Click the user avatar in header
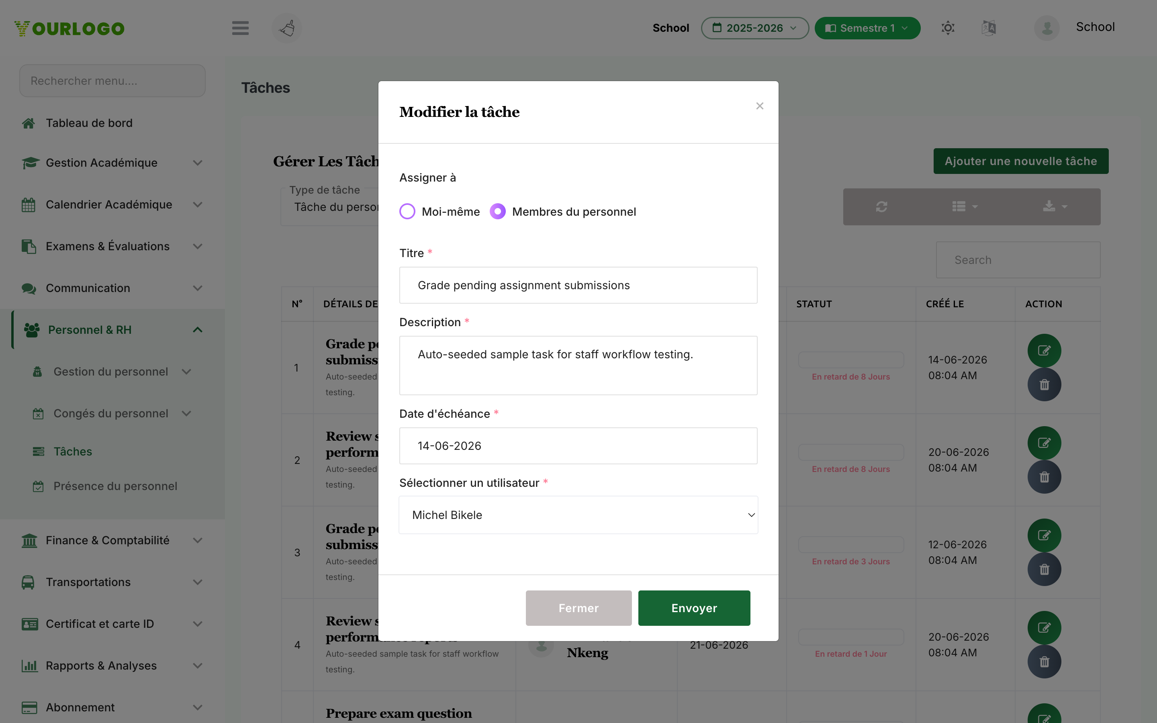The height and width of the screenshot is (723, 1157). point(1047,28)
